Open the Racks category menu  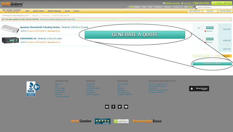pos(67,11)
